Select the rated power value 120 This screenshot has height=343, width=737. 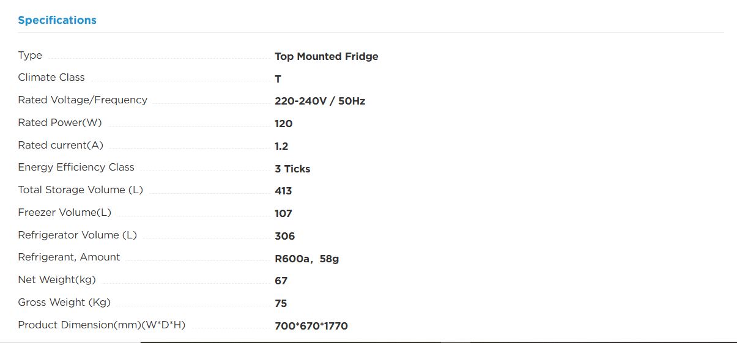point(284,124)
